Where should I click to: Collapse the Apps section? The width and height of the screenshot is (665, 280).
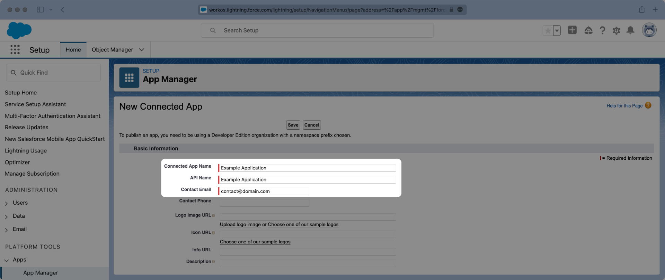tap(7, 260)
